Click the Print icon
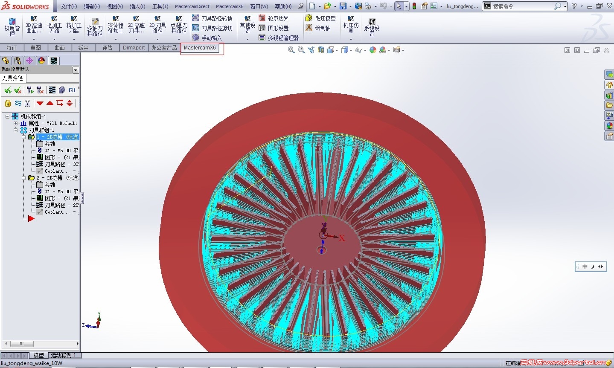 [368, 6]
